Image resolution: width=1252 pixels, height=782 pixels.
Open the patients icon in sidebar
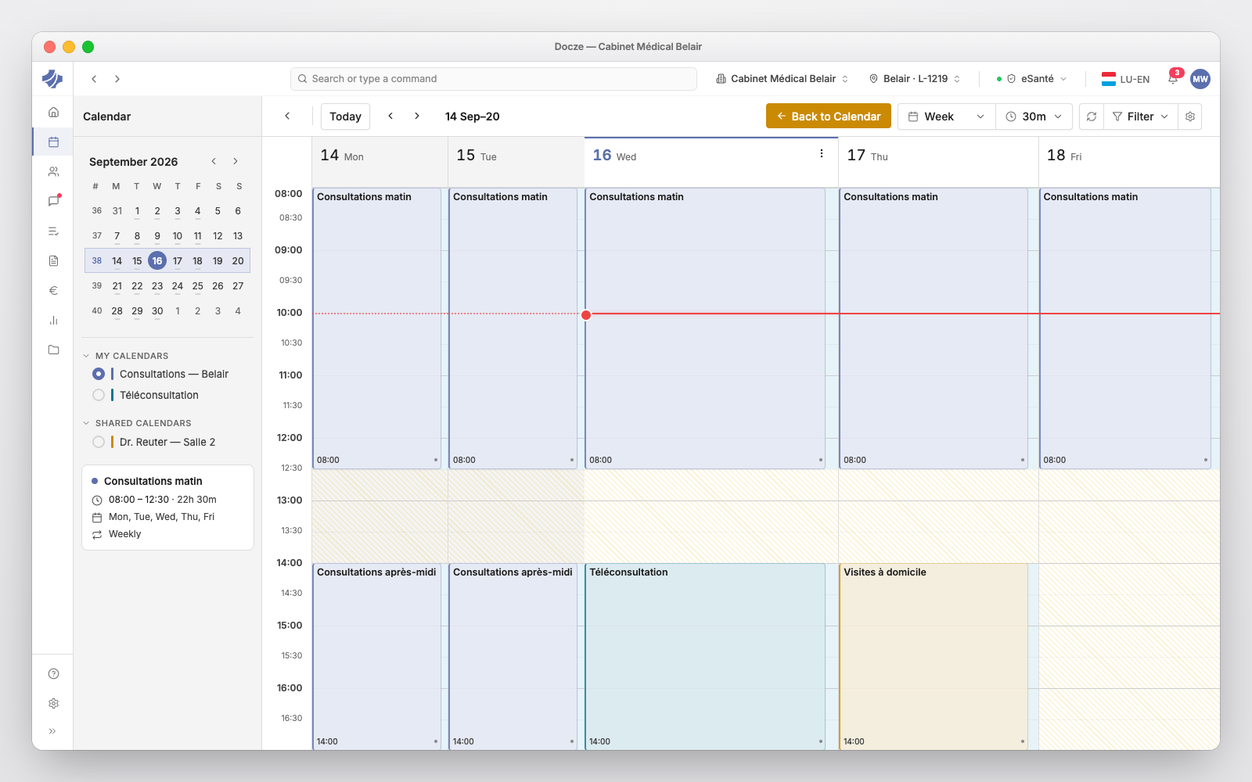click(x=53, y=171)
